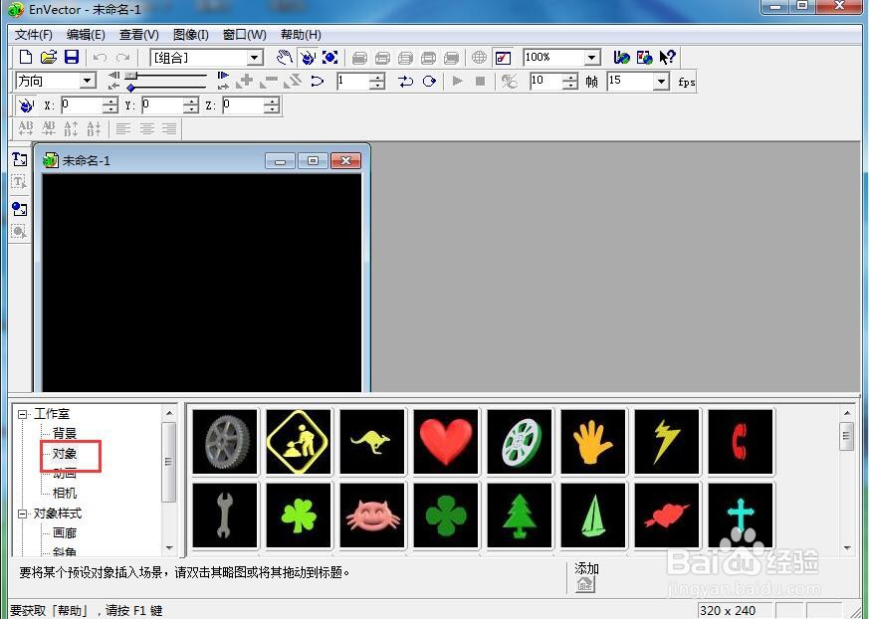Image resolution: width=869 pixels, height=619 pixels.
Task: Select the red heart thumbnail
Action: [446, 442]
